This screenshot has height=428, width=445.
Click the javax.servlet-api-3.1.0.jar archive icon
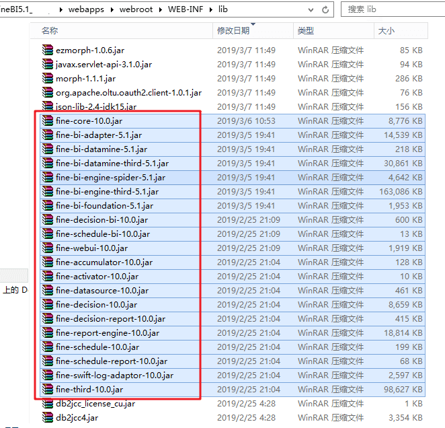pyautogui.click(x=48, y=64)
